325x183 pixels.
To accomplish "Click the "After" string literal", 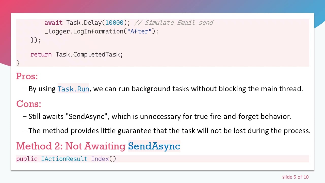I will point(139,31).
